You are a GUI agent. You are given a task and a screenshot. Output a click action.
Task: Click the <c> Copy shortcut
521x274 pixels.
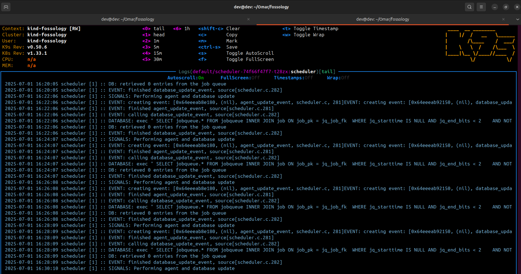(x=218, y=35)
